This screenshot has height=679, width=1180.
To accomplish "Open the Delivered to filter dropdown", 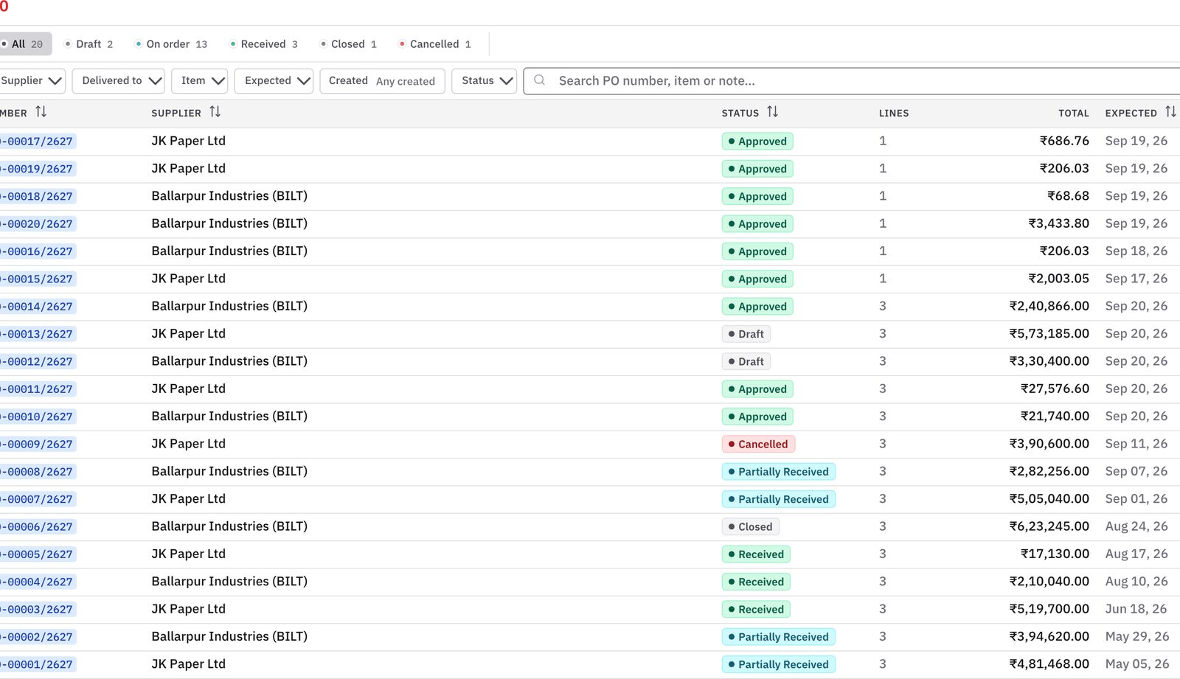I will (118, 80).
